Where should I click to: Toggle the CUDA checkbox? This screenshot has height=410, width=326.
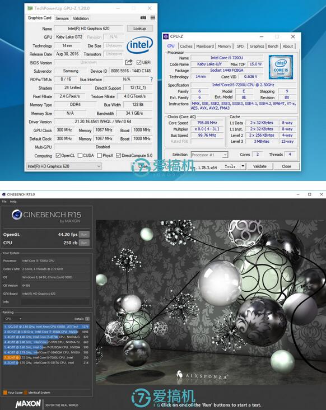(80, 155)
